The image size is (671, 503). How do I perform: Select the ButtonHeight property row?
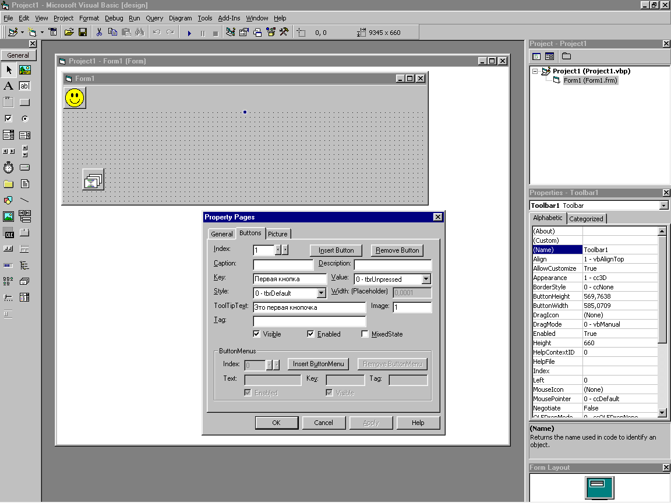pos(595,296)
